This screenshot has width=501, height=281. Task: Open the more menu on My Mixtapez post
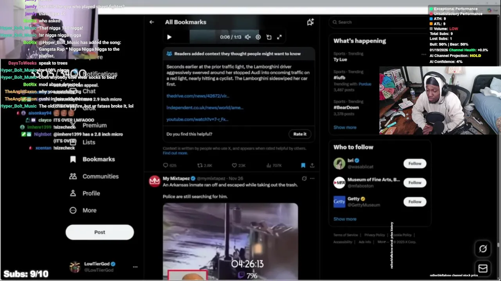pyautogui.click(x=312, y=178)
